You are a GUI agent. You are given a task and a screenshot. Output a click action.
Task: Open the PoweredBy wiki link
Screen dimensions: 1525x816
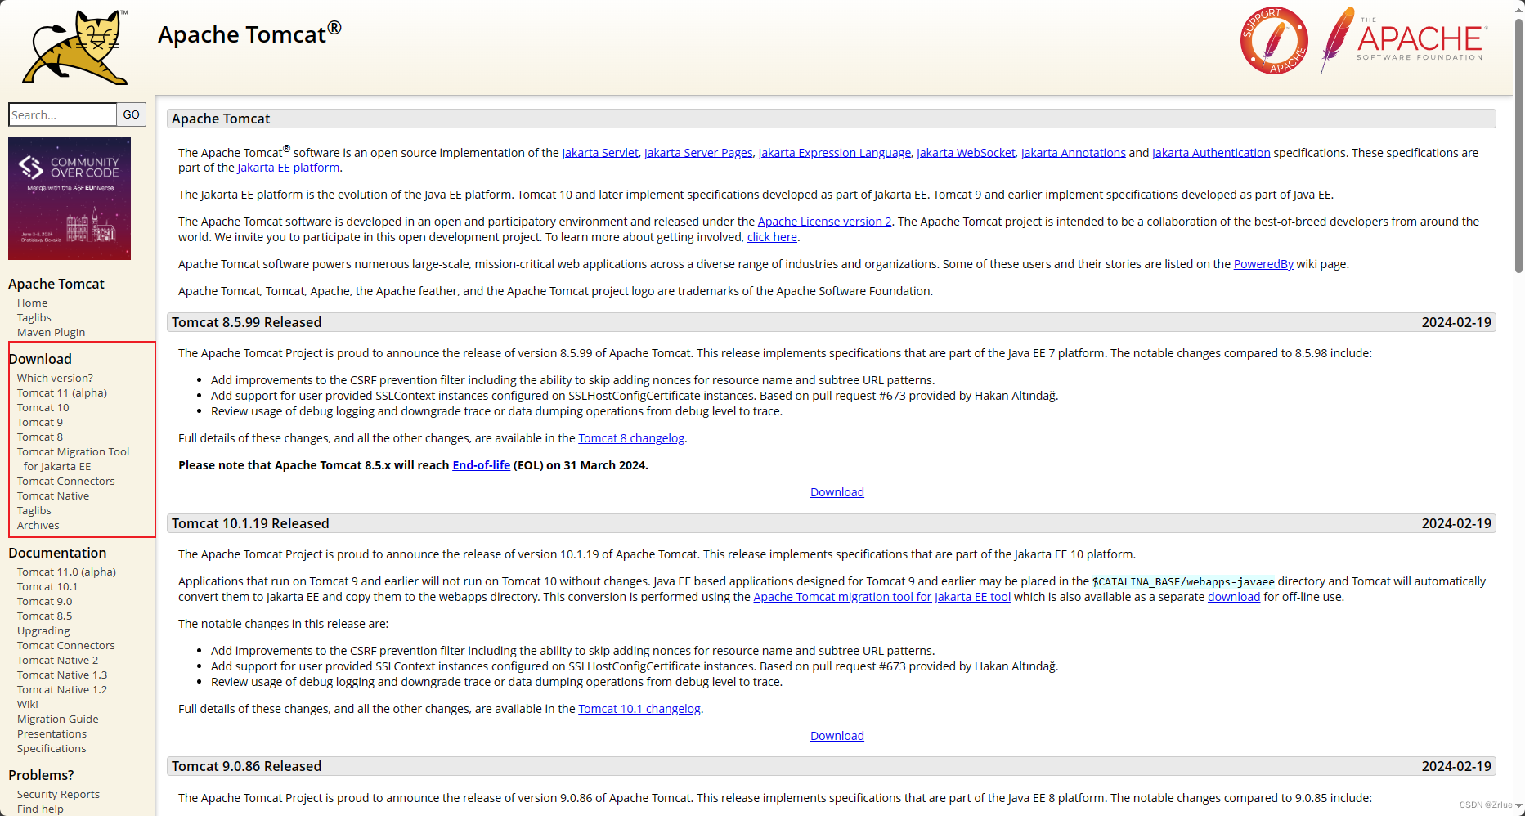click(x=1263, y=264)
